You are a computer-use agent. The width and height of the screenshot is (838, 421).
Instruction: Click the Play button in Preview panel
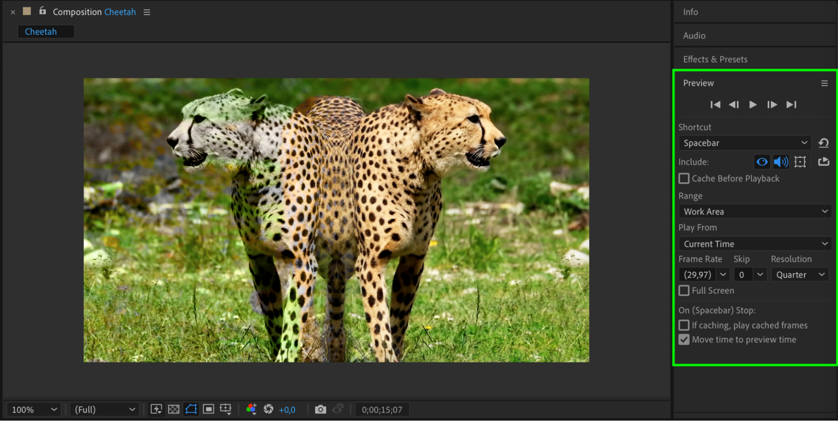[x=752, y=105]
